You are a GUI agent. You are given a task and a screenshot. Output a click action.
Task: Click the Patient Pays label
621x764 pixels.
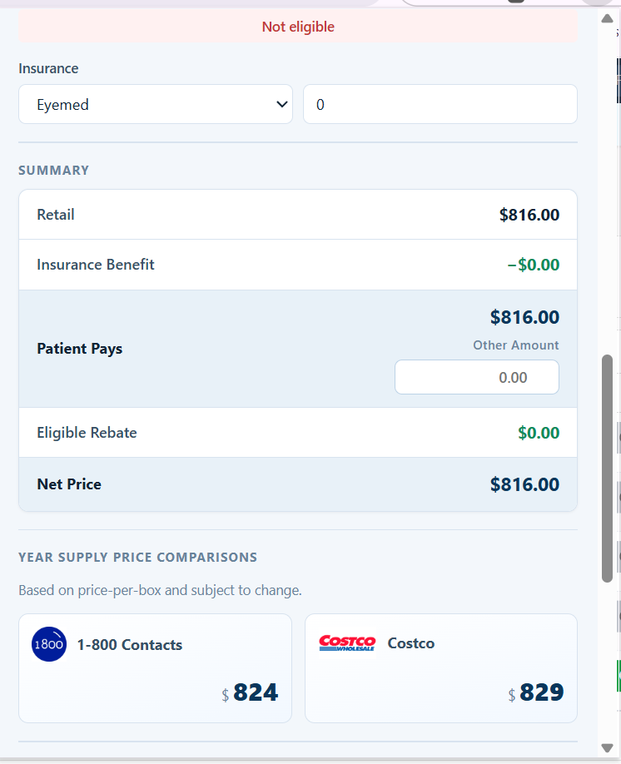[x=79, y=348]
